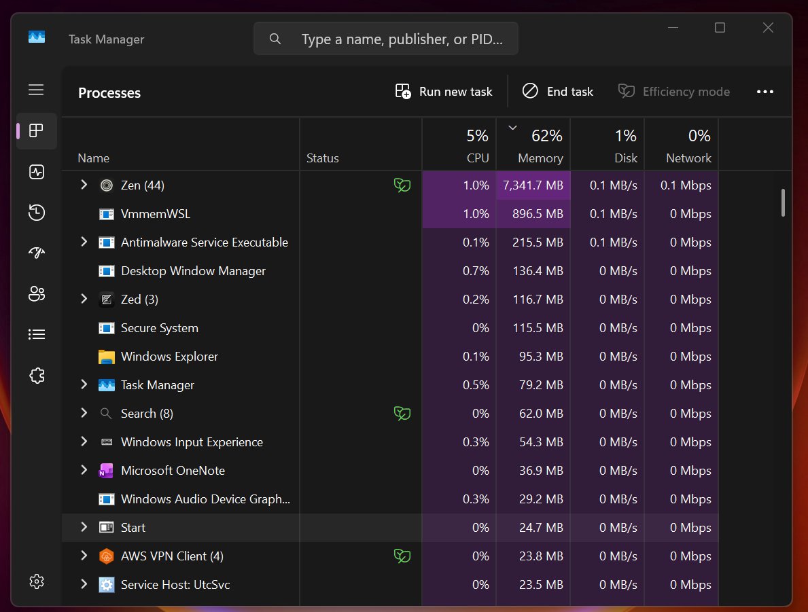This screenshot has width=808, height=612.
Task: Click efficiency leaf icon on Zen row
Action: click(402, 185)
